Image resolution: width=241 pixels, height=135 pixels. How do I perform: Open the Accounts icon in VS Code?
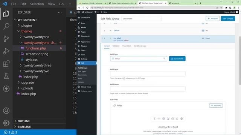click(x=6, y=111)
